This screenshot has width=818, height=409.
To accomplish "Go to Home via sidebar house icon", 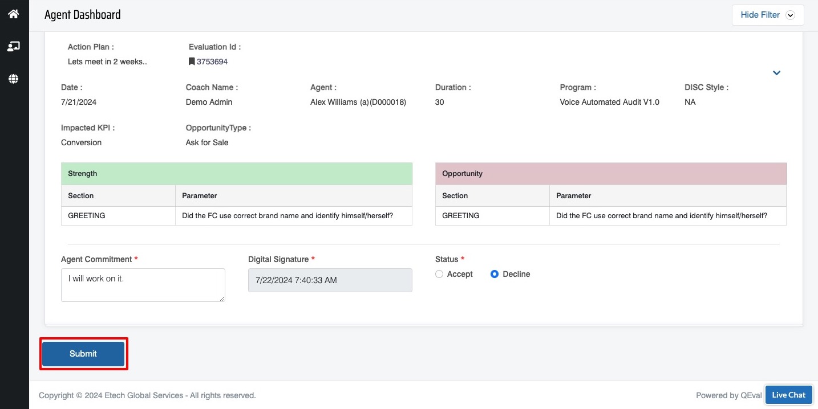I will pyautogui.click(x=14, y=14).
